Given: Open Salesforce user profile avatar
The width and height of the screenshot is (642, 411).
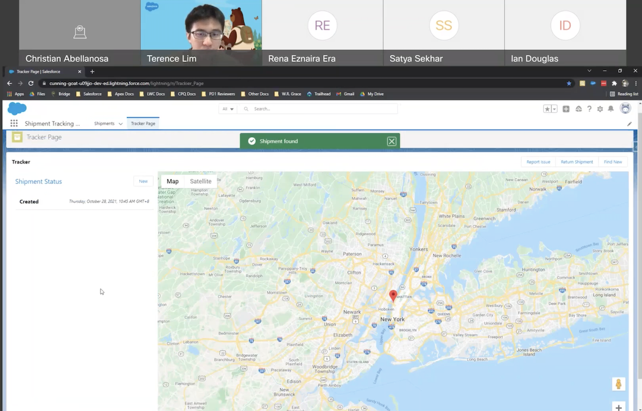Looking at the screenshot, I should click(625, 109).
